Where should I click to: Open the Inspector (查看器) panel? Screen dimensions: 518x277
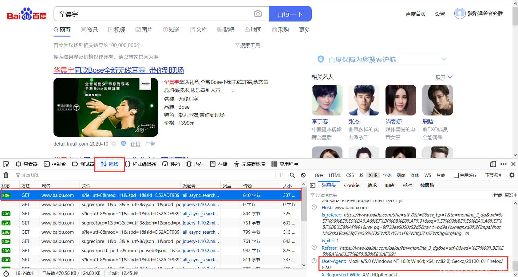27,164
